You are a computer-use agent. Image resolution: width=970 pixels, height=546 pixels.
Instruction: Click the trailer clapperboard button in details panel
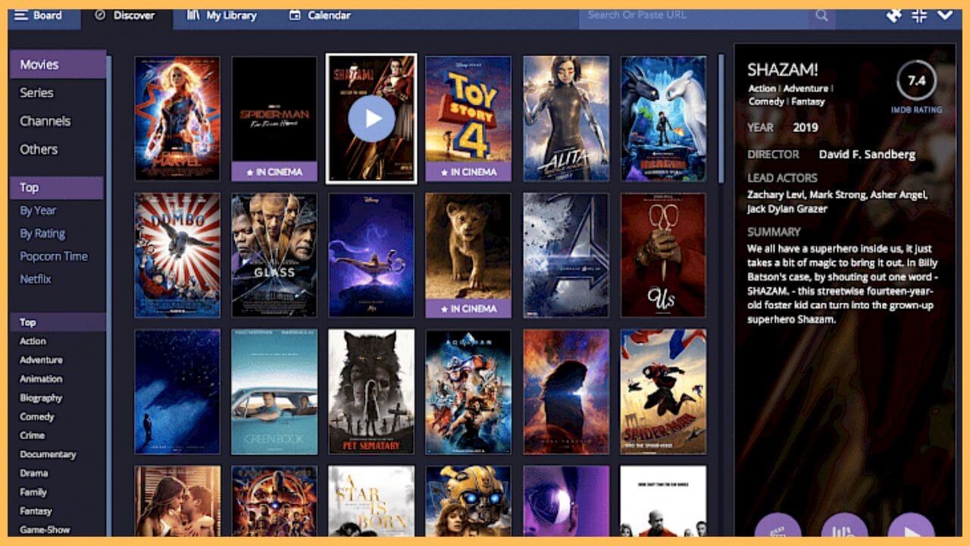[x=778, y=529]
